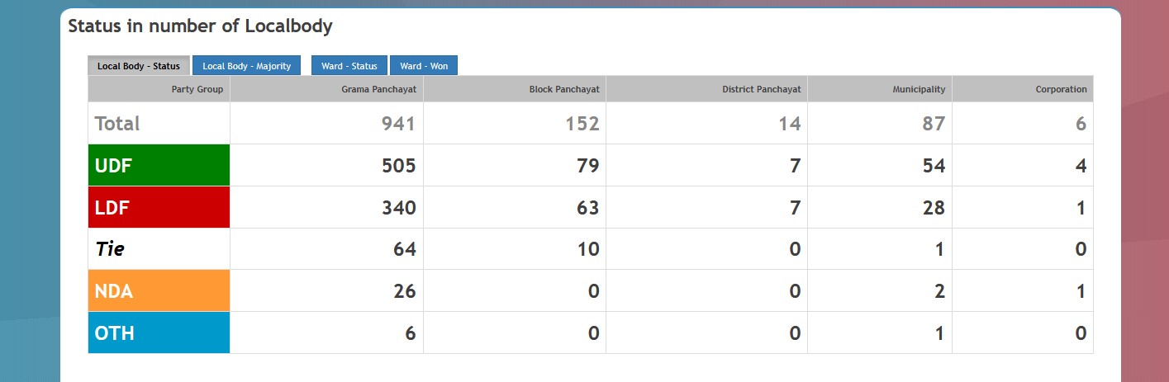1169x382 pixels.
Task: Open the Ward - Won tab
Action: coord(424,66)
